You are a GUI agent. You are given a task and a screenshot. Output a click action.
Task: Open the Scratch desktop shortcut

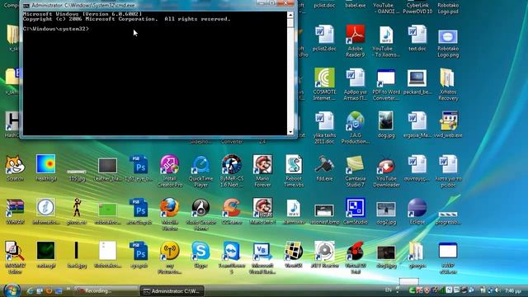point(15,167)
